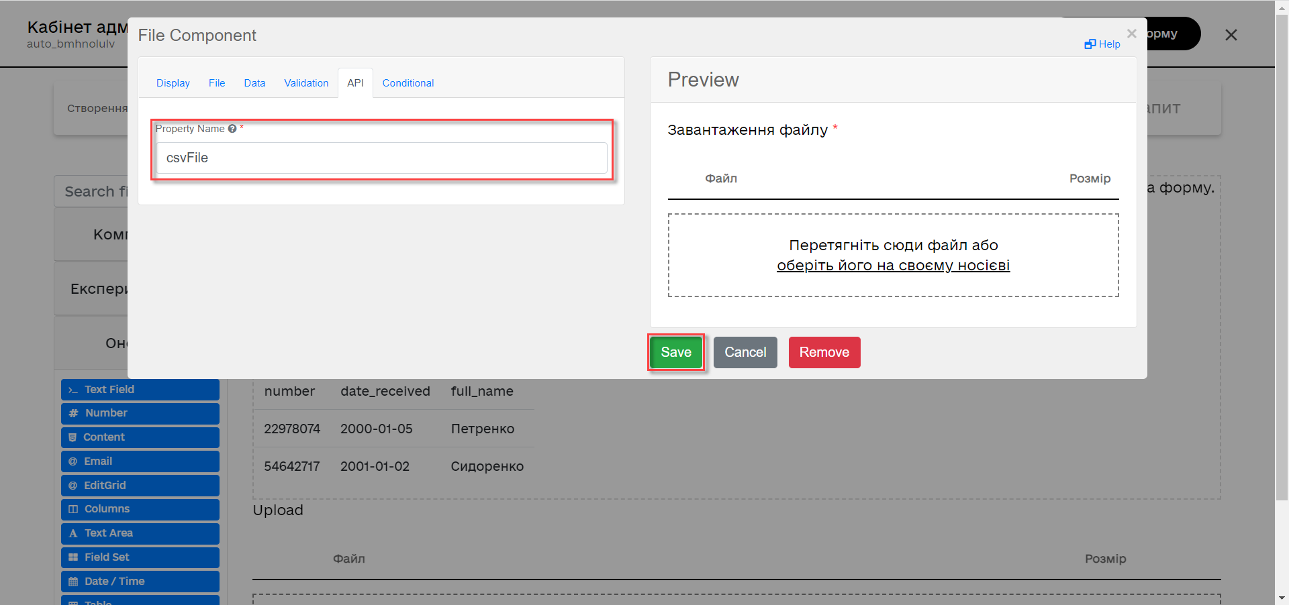Viewport: 1289px width, 605px height.
Task: Click the scrollbar down arrow
Action: pos(1282,598)
